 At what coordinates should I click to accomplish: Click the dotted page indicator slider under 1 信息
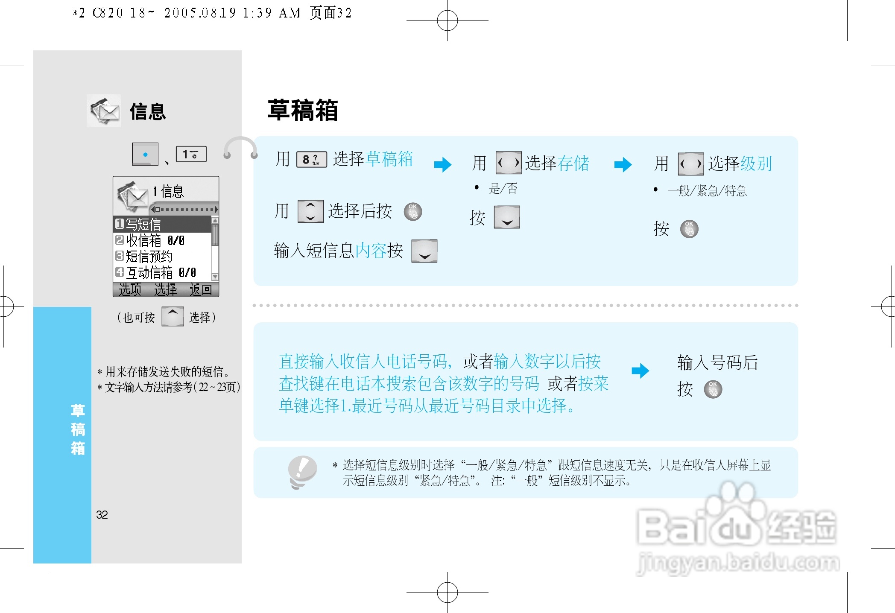[184, 209]
